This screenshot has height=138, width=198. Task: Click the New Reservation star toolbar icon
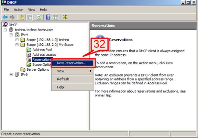tap(65, 17)
